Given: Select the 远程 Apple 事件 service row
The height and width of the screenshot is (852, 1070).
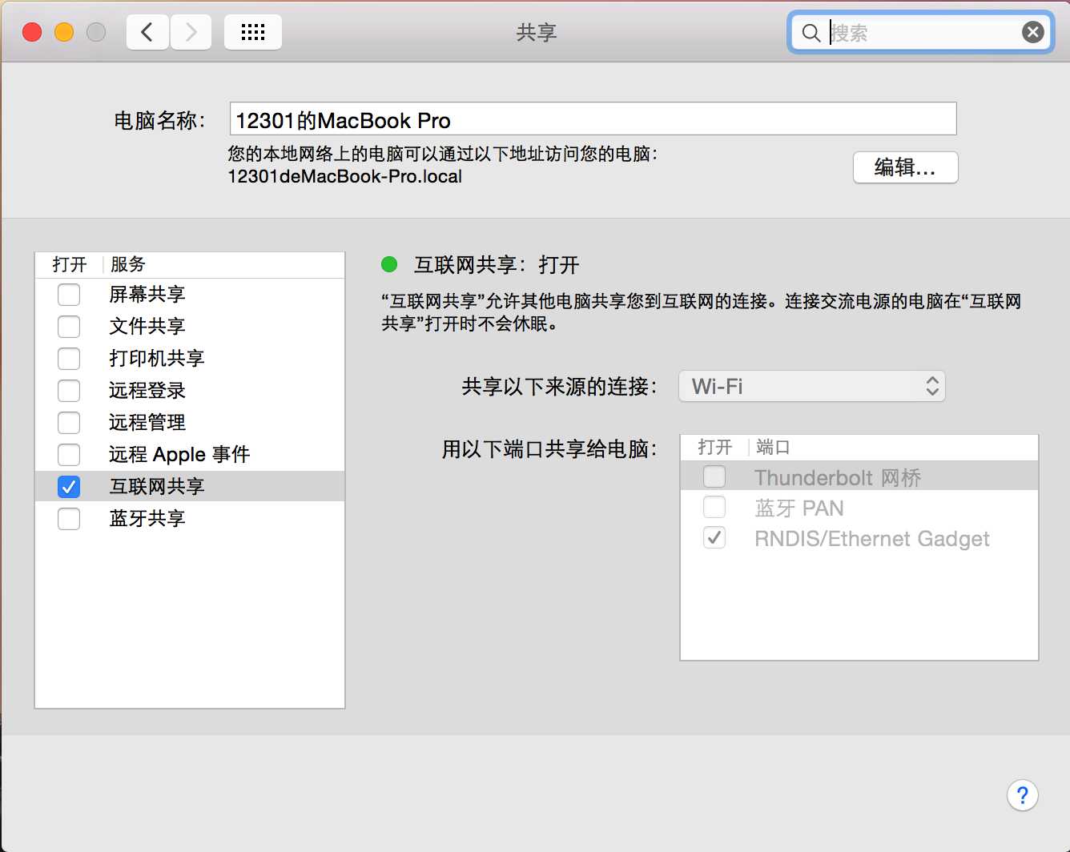Looking at the screenshot, I should [190, 455].
